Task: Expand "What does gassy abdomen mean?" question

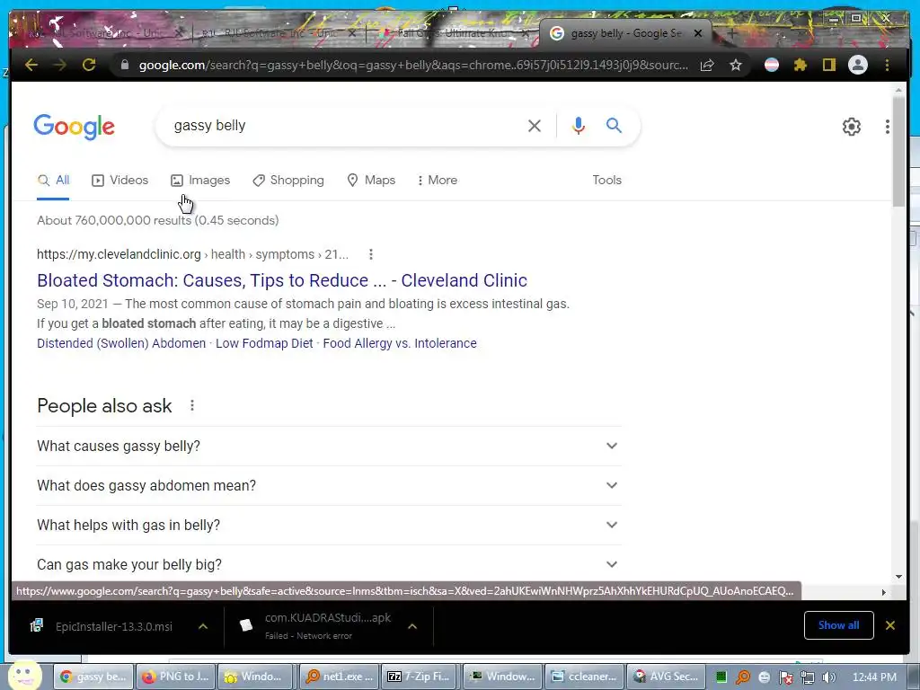Action: (329, 485)
